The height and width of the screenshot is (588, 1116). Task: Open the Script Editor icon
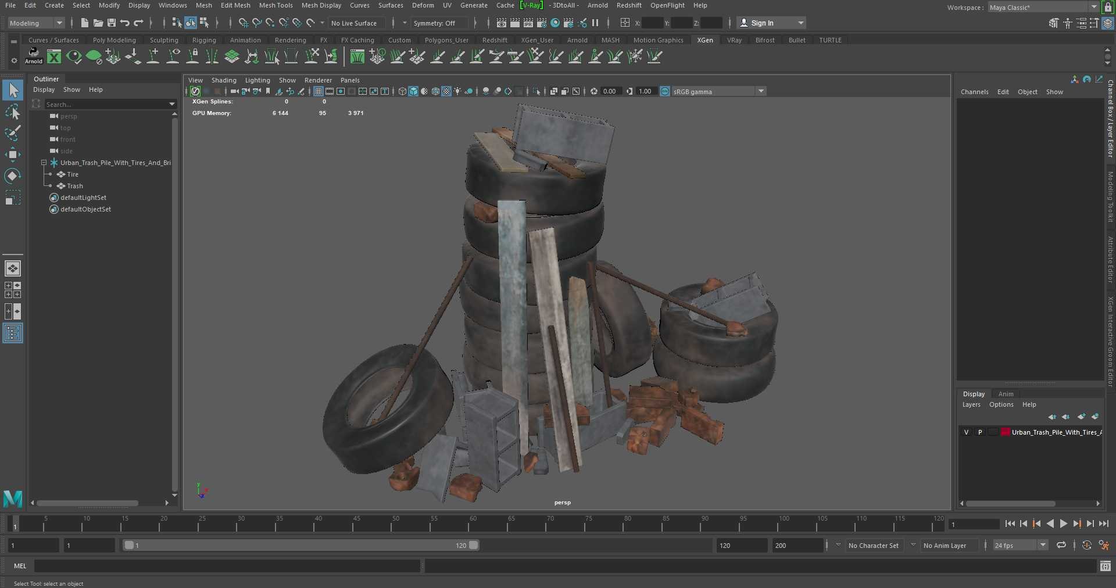click(1106, 566)
